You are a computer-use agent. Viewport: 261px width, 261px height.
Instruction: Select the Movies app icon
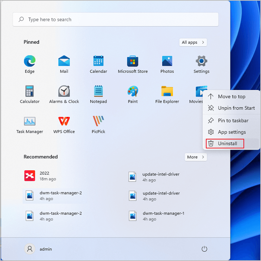point(199,91)
